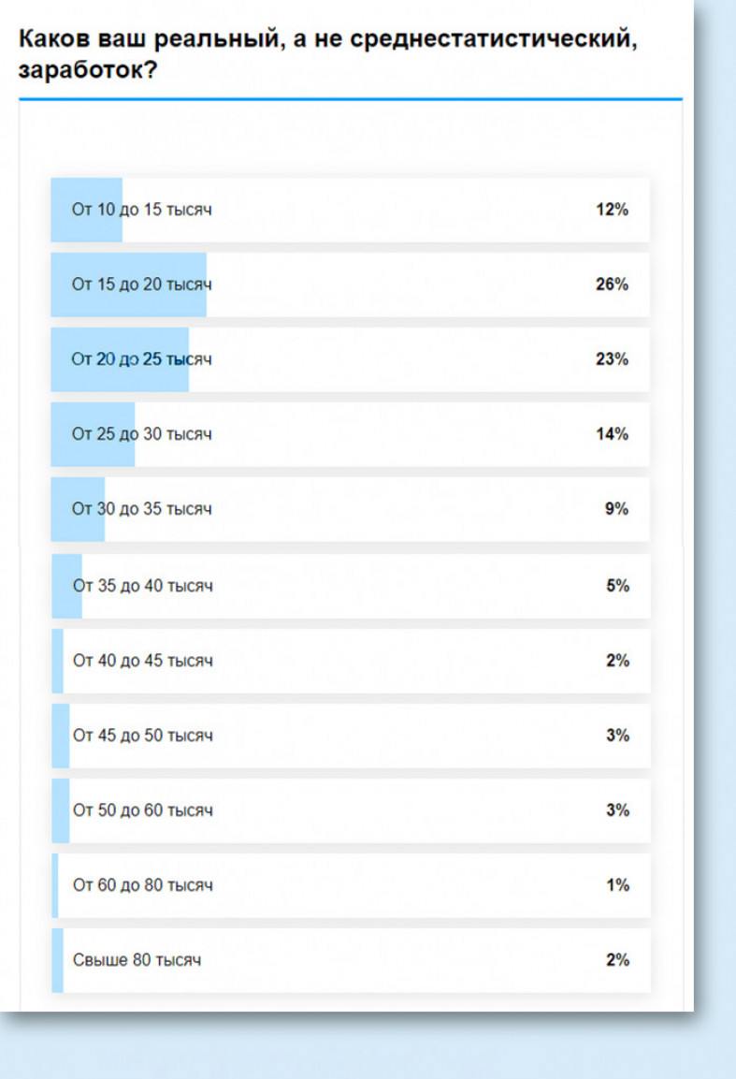The width and height of the screenshot is (736, 1079).
Task: Select the 'От 30 до 35 тысяч' row
Action: [x=350, y=509]
